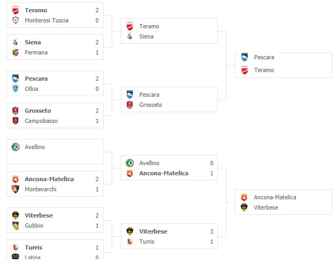336x264 pixels.
Task: Click the Olbia team logo
Action: [15, 89]
